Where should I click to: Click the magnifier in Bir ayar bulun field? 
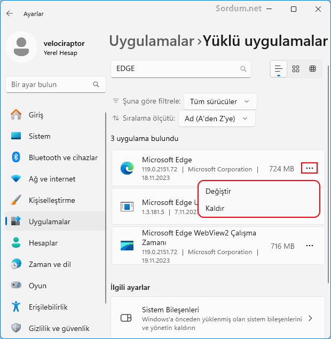click(x=96, y=84)
